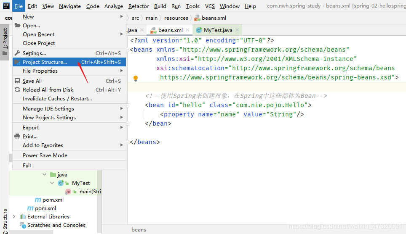Image resolution: width=406 pixels, height=234 pixels.
Task: Click the beans.xml breadcrumb file icon
Action: click(x=197, y=18)
